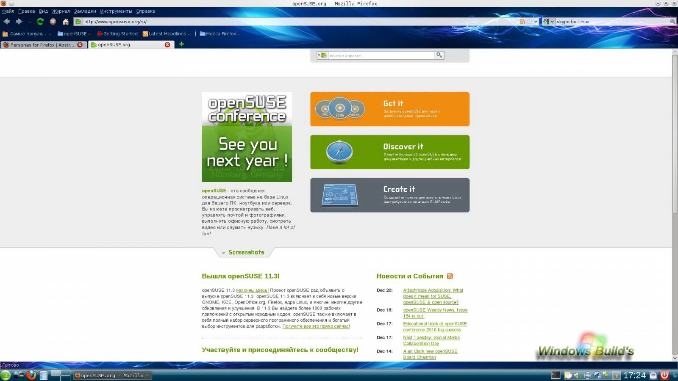Stop page loading with the stop icon

53,22
